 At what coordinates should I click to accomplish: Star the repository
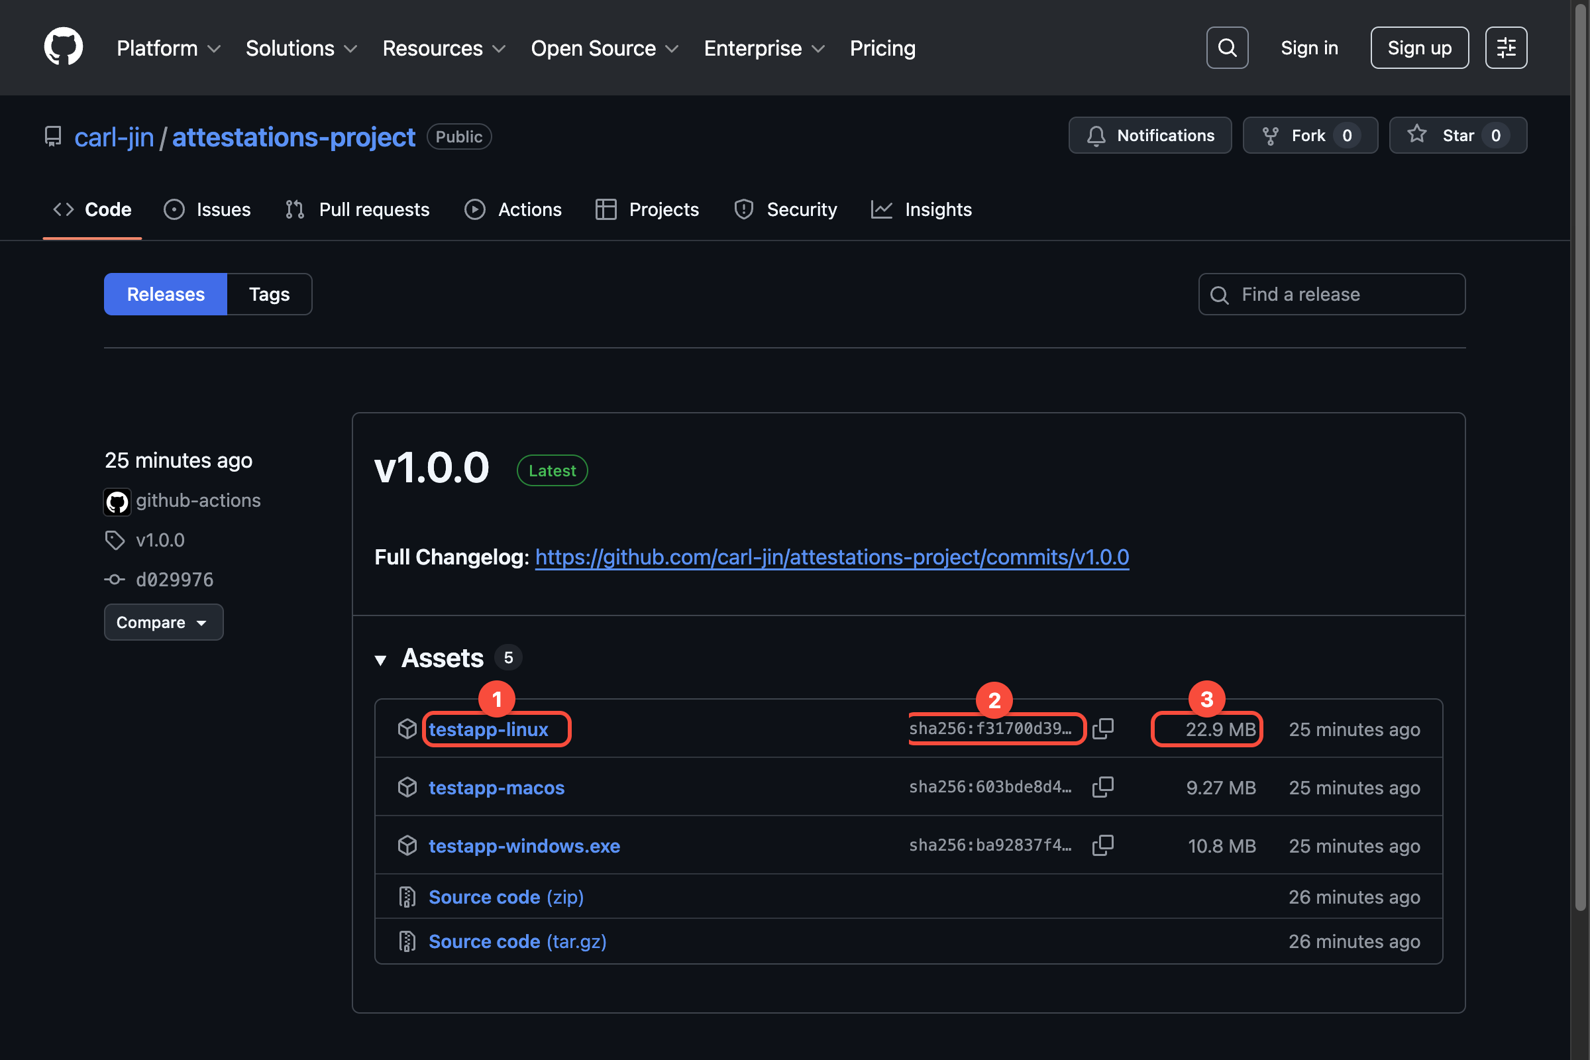pos(1457,134)
